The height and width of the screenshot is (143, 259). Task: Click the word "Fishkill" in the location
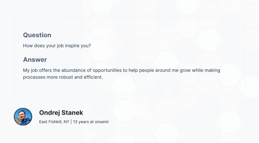(56, 122)
